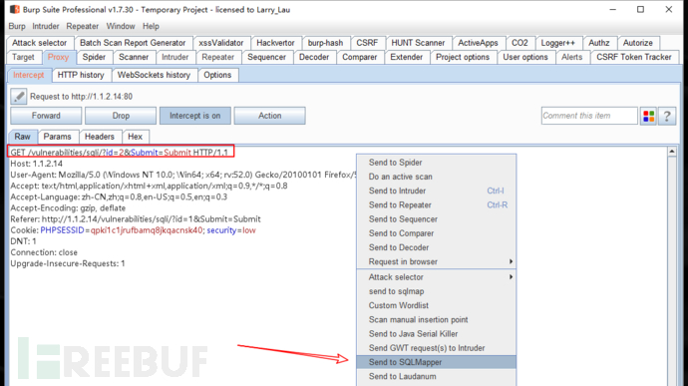Open the HTTP history sub-tab
The width and height of the screenshot is (688, 386).
pos(81,75)
